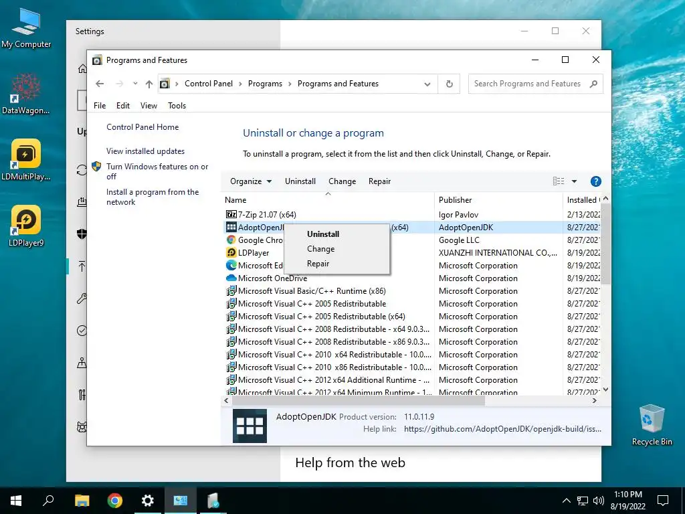Sort by the Publisher column header
Image resolution: width=685 pixels, height=514 pixels.
[x=498, y=199]
